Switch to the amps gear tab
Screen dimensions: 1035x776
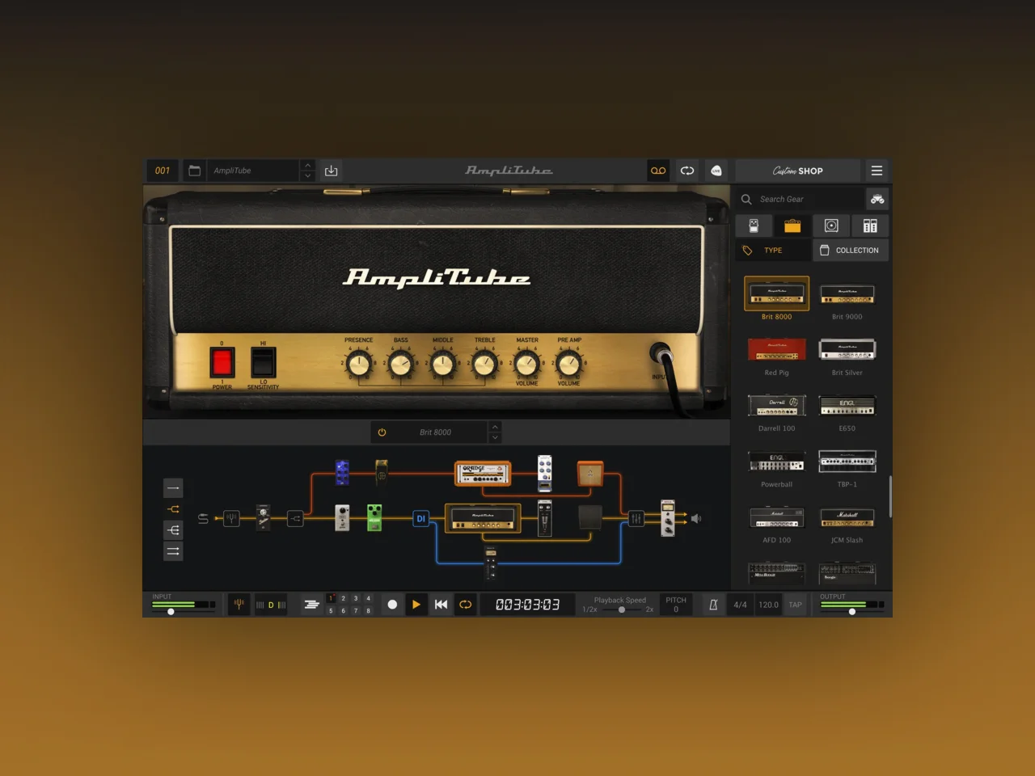click(x=792, y=226)
